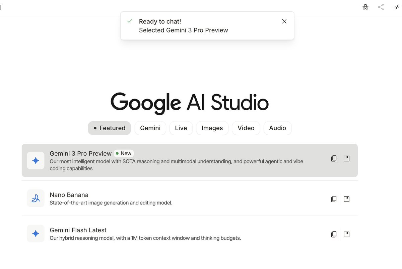402x269 pixels.
Task: Copy the Gemini Flash Latest model name
Action: [334, 234]
